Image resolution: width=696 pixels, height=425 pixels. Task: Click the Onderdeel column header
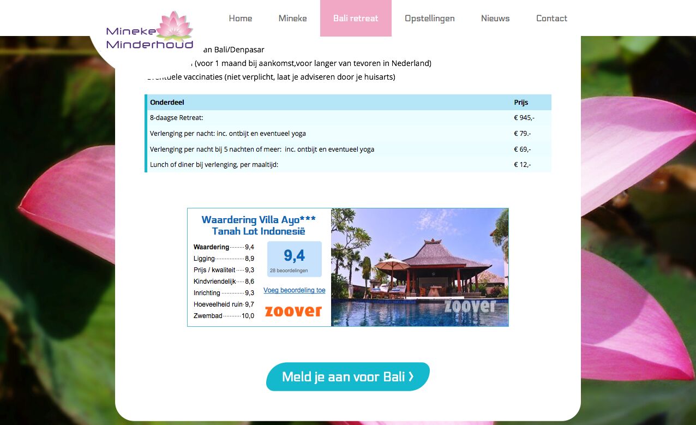pos(167,103)
